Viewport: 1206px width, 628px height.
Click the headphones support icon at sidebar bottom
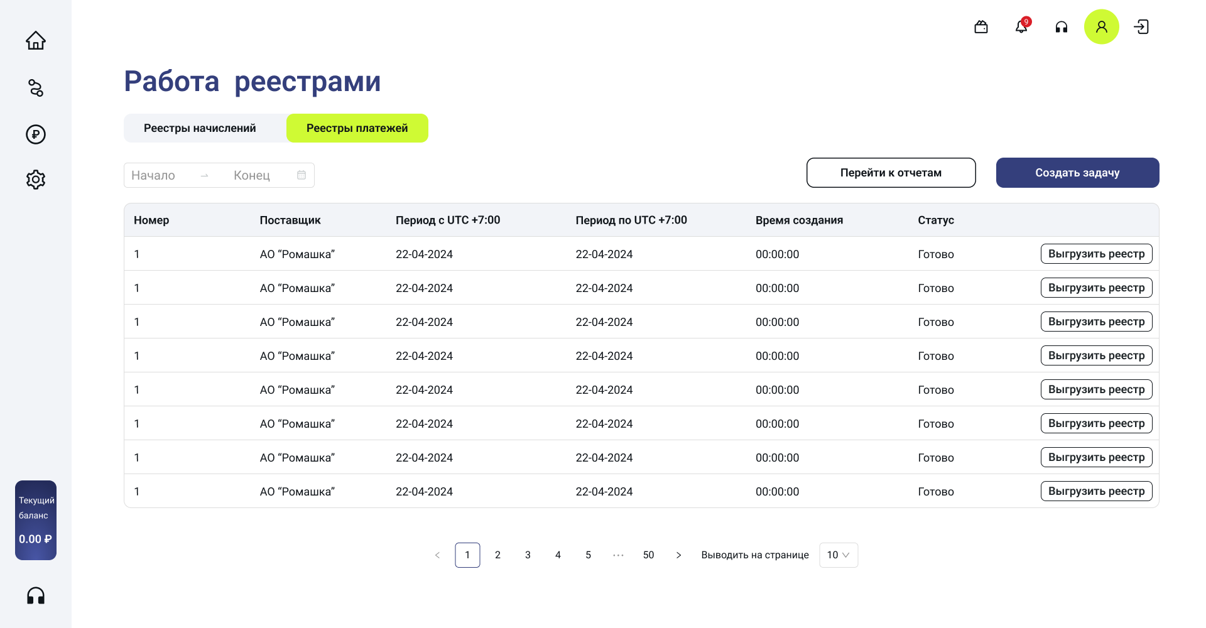pyautogui.click(x=36, y=595)
